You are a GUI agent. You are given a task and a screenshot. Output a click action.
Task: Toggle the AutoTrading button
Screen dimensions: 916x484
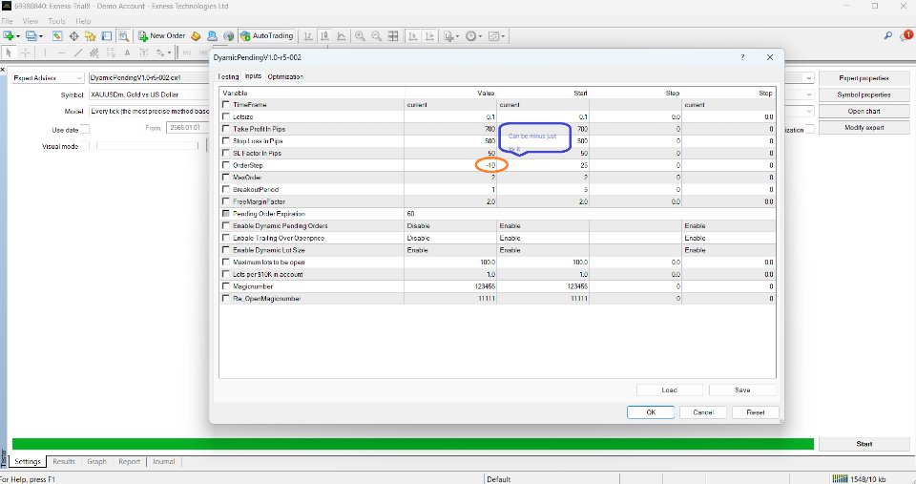tap(266, 35)
